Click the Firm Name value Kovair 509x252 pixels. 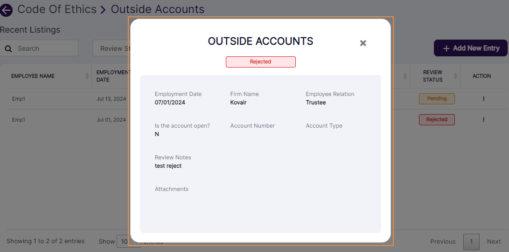coord(238,102)
